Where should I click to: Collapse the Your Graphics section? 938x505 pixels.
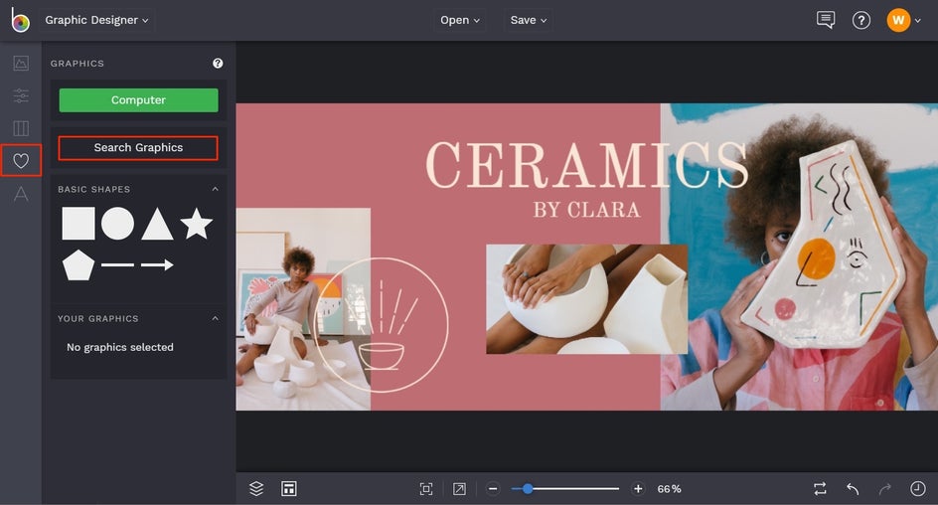[216, 318]
